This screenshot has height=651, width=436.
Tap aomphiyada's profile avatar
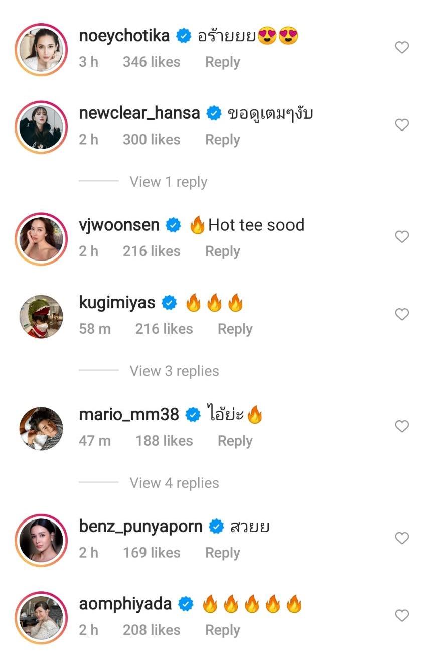tap(41, 616)
